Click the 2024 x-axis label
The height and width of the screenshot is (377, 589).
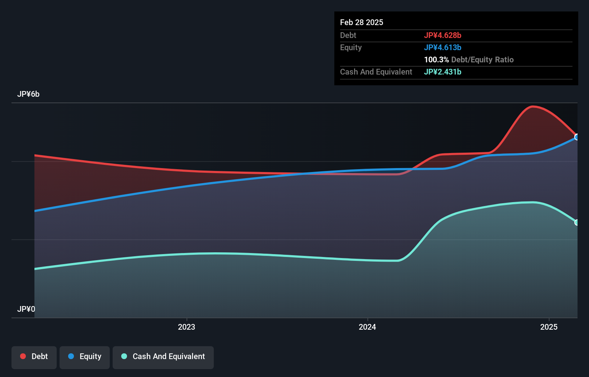tap(367, 327)
